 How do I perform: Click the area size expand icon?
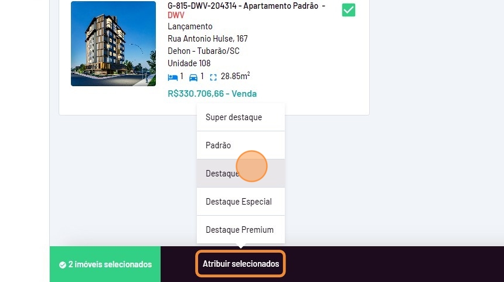click(213, 77)
